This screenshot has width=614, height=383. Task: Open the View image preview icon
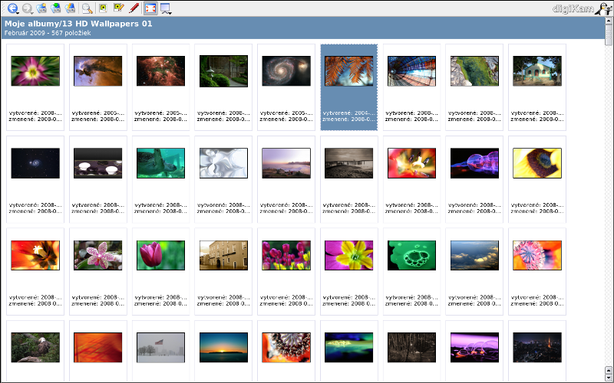pyautogui.click(x=103, y=8)
